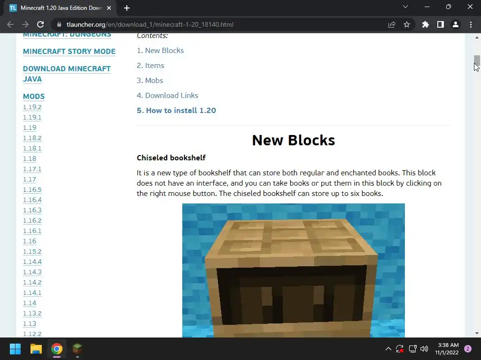This screenshot has width=481, height=360.
Task: Select the Minecraft 1.20 Java Edition tab
Action: tap(60, 8)
